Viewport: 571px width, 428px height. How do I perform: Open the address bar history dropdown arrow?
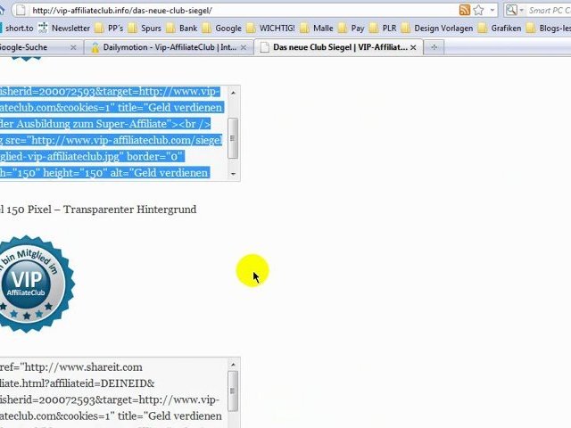[x=492, y=11]
